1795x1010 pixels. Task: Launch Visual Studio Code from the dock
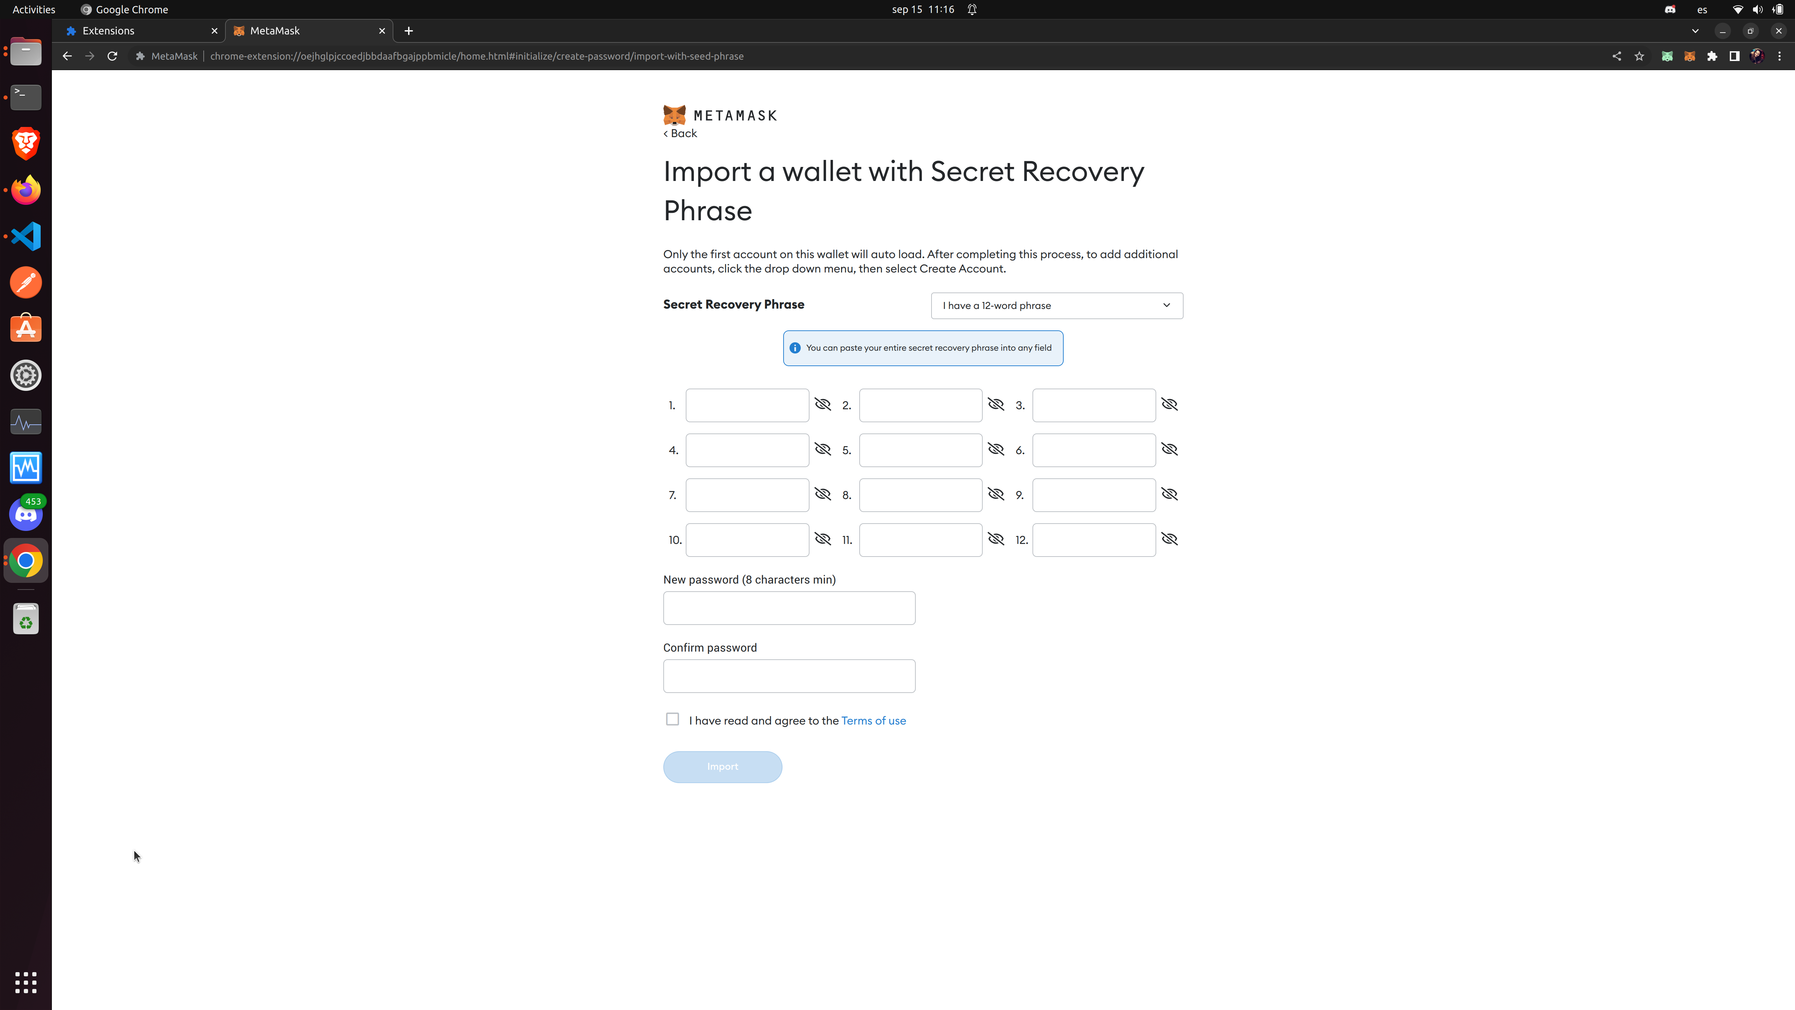(25, 236)
